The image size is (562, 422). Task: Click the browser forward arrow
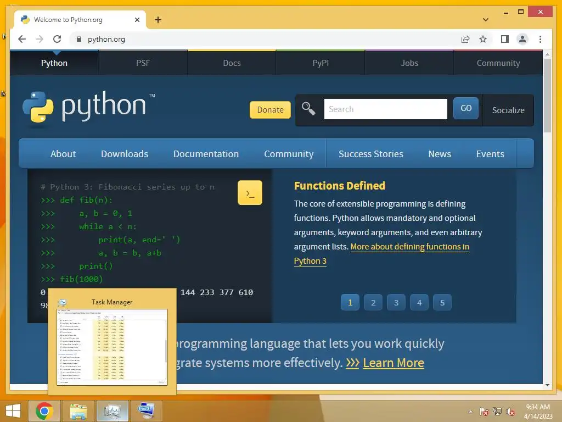[x=40, y=39]
